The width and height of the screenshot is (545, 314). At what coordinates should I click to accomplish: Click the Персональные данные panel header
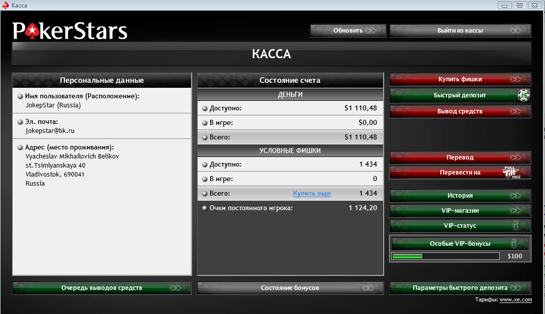tap(102, 80)
